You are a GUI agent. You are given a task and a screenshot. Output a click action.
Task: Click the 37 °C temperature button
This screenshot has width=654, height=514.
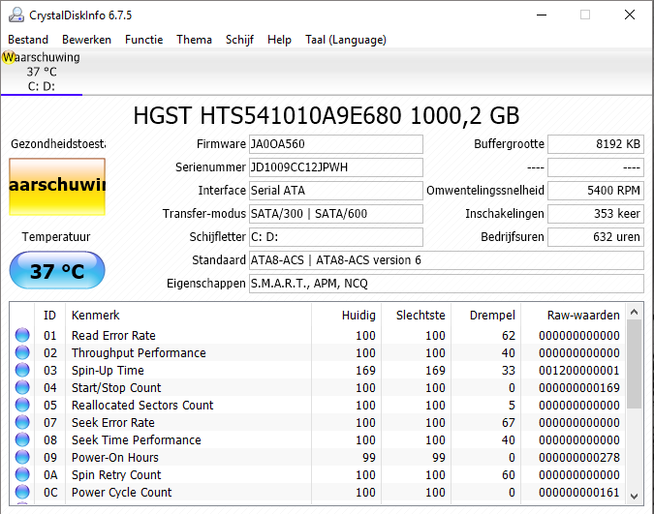[57, 271]
